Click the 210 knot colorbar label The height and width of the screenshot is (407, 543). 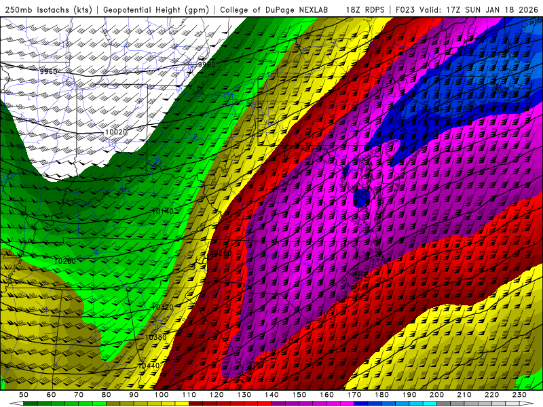tap(464, 395)
